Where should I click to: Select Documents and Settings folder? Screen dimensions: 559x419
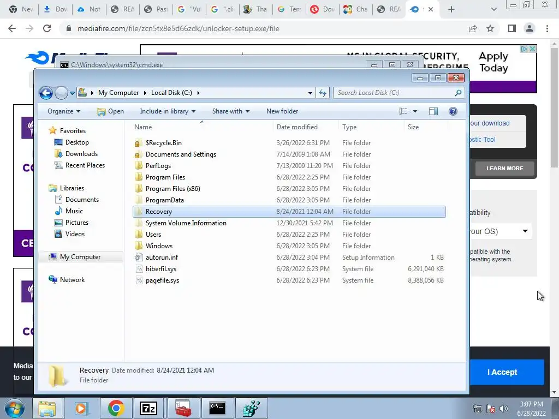click(x=181, y=154)
